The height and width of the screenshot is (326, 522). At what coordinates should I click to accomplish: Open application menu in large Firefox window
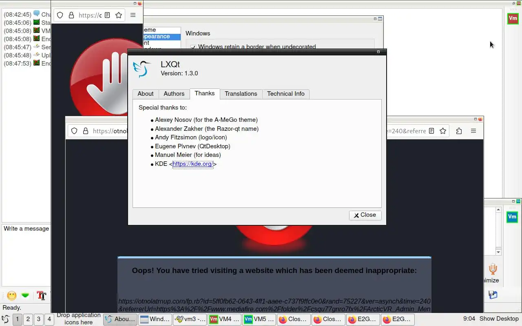point(473,131)
